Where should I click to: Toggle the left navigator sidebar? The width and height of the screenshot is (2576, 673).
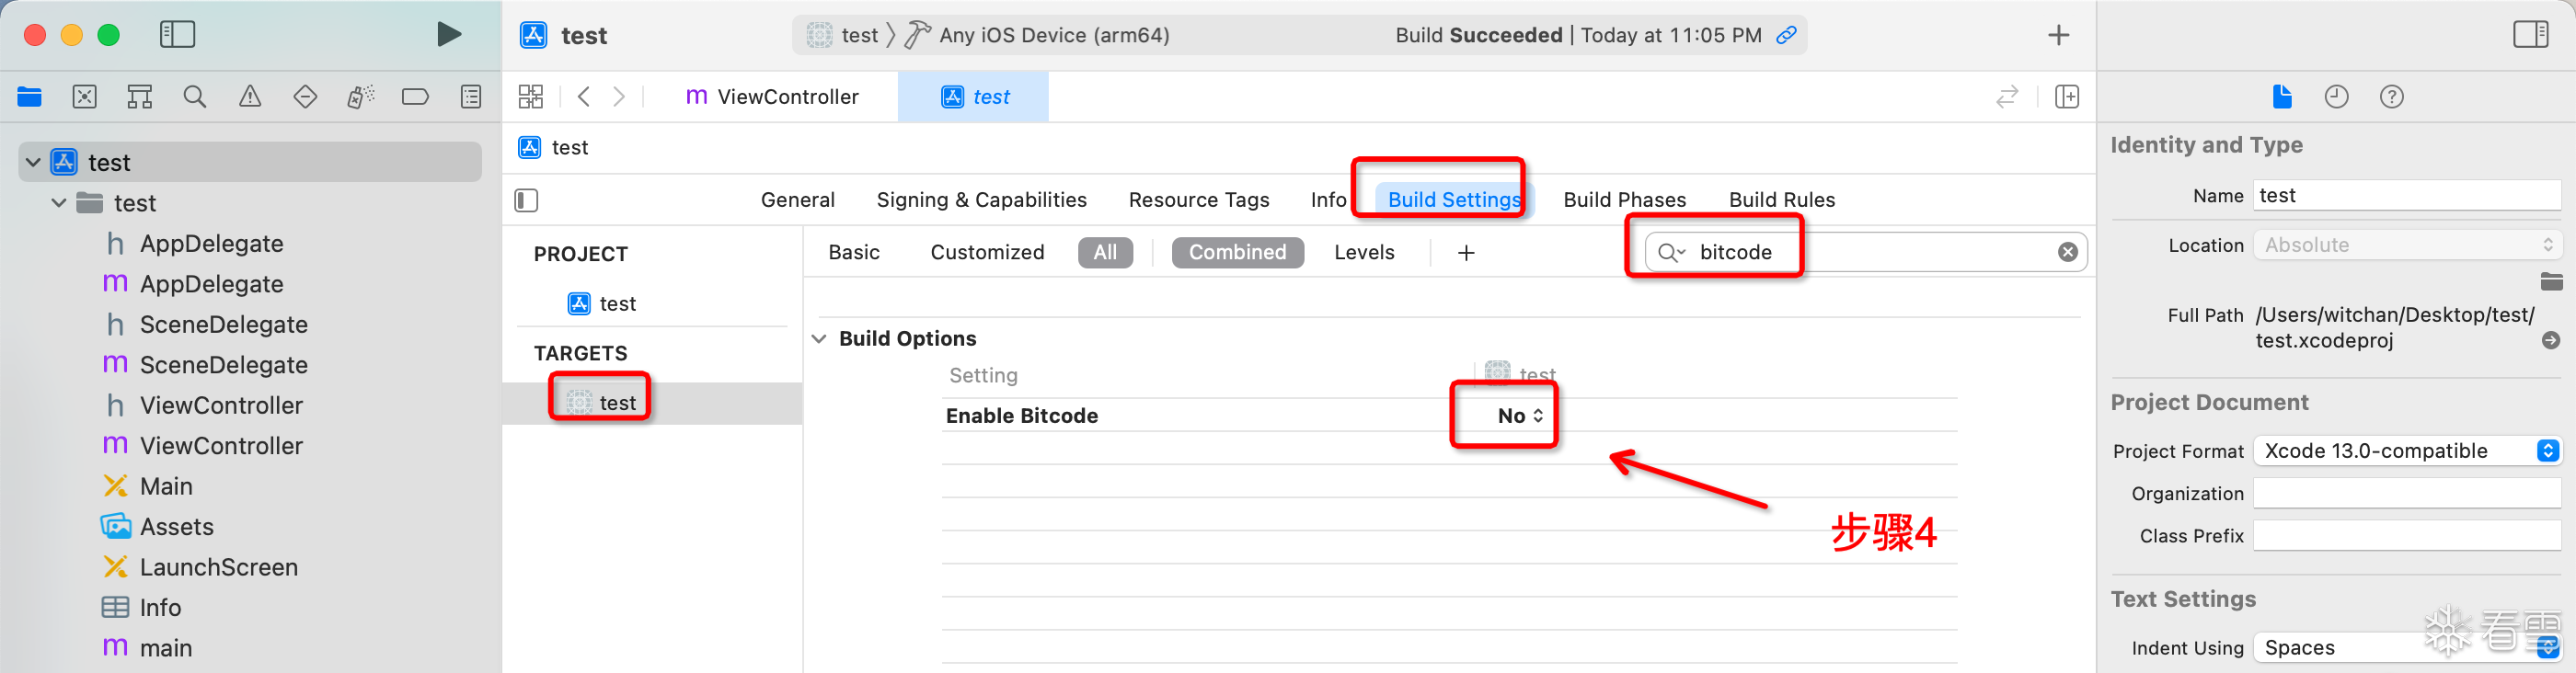pos(178,35)
